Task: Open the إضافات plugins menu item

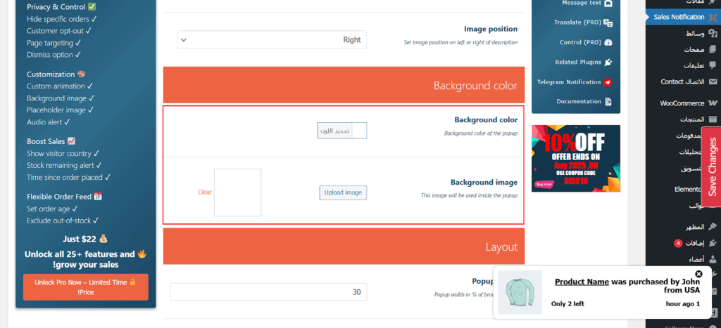Action: click(x=694, y=243)
